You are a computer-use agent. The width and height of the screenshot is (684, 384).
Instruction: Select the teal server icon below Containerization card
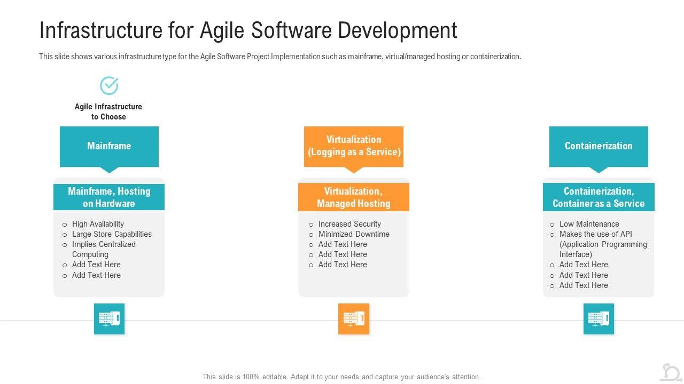[598, 319]
